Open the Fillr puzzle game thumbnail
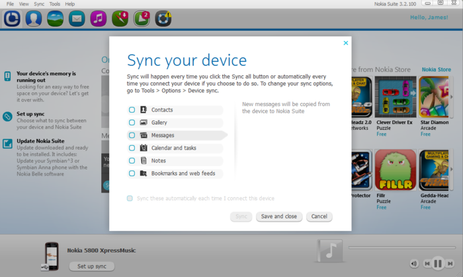This screenshot has width=463, height=277. 396,170
